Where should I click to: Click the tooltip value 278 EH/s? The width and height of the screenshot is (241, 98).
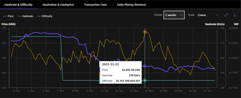click(x=134, y=75)
